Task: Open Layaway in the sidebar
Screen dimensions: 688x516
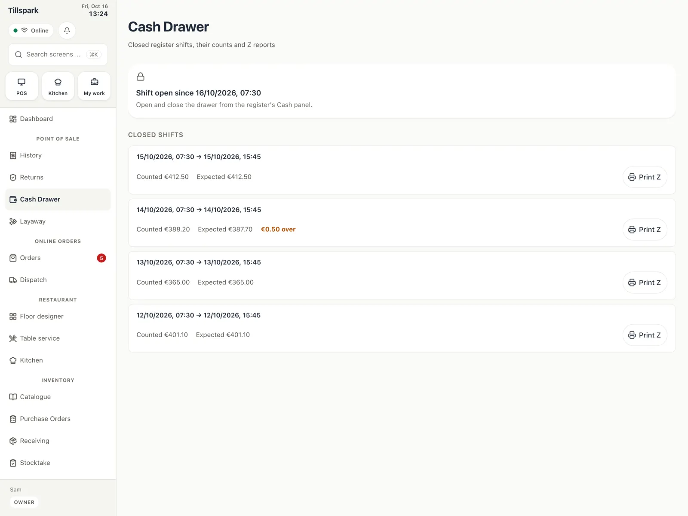Action: tap(58, 221)
